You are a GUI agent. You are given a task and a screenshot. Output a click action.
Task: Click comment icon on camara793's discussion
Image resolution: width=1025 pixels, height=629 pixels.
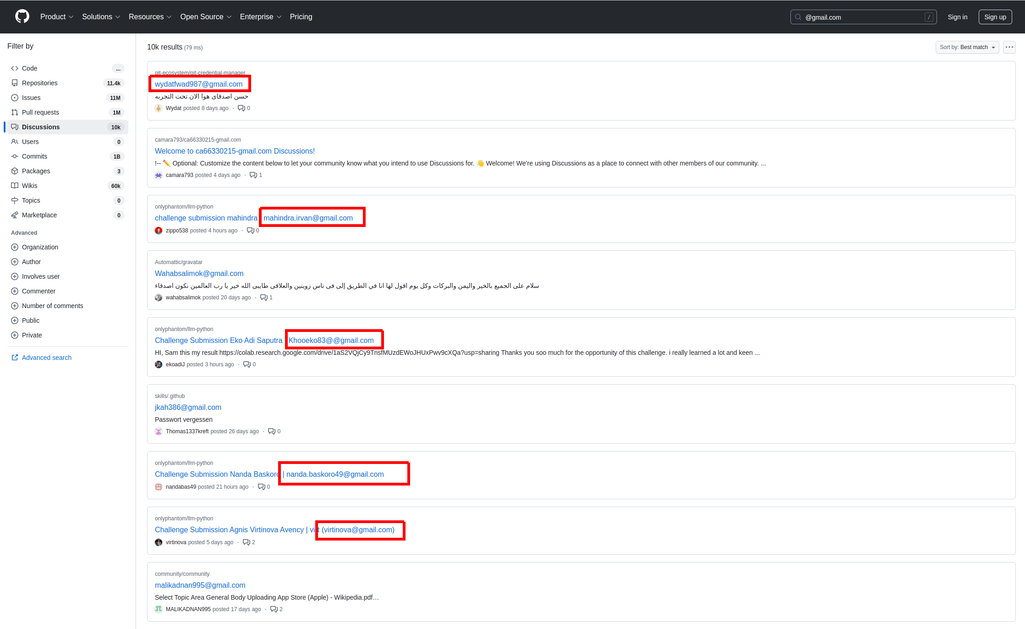click(253, 175)
